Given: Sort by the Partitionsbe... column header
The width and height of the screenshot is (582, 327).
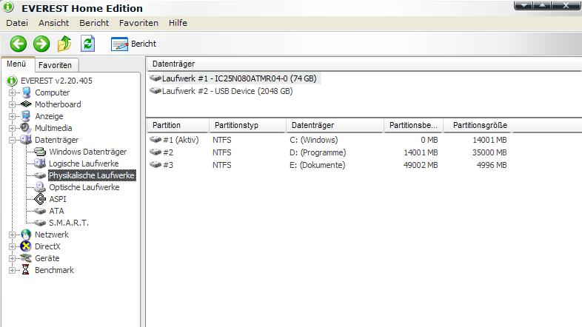Looking at the screenshot, I should 413,125.
